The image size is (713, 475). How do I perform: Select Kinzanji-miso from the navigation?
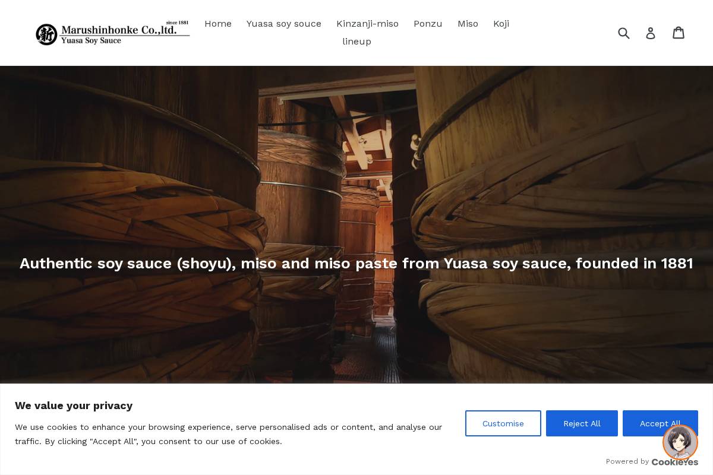367,24
